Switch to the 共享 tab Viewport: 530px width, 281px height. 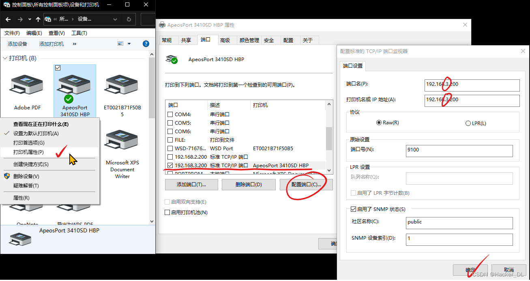point(186,40)
